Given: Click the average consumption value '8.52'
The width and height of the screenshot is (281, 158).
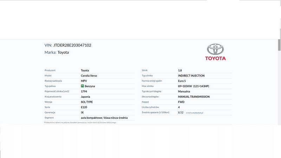Looking at the screenshot, I should pos(181,112).
